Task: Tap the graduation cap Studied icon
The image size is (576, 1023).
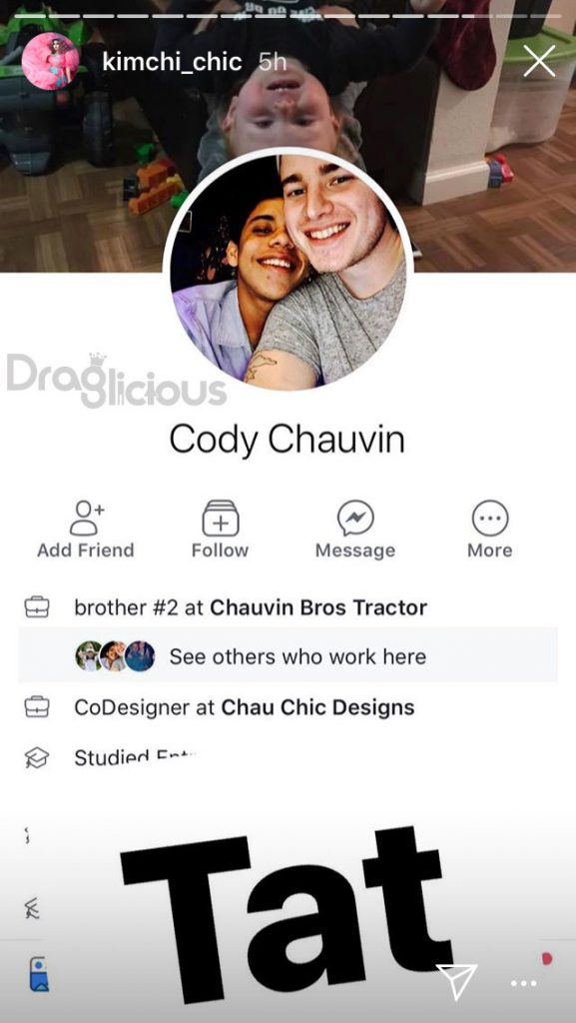Action: click(37, 757)
